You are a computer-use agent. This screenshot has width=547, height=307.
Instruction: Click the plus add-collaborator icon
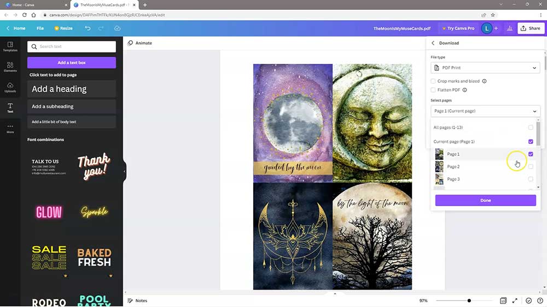(496, 28)
